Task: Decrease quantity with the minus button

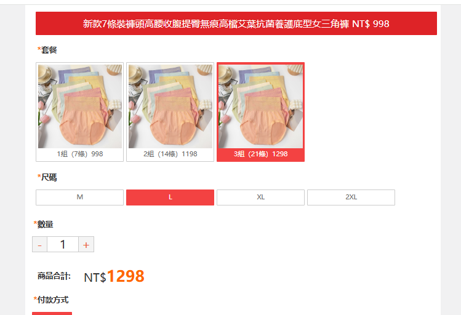Action: [x=39, y=244]
